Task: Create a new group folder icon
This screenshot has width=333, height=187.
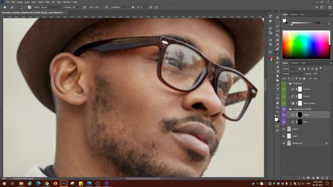Action: pos(318,178)
